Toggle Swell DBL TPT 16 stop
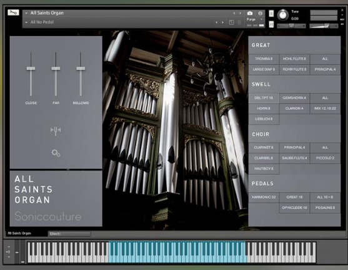The width and height of the screenshot is (348, 270). 264,98
